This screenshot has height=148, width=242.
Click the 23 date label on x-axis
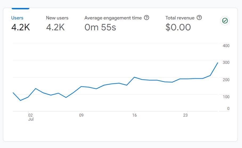185,115
